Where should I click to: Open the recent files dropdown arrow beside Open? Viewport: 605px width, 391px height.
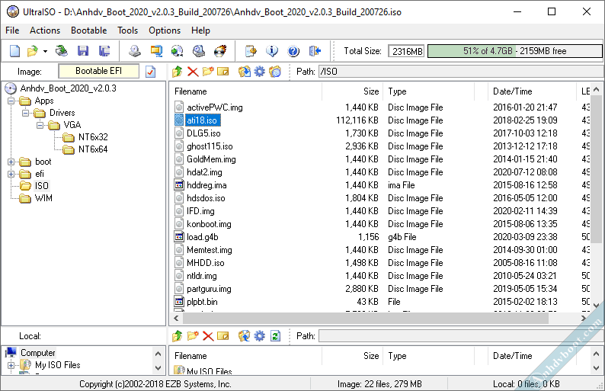coord(45,51)
